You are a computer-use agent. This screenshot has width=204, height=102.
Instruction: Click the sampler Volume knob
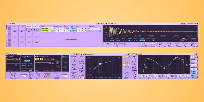[x=192, y=45]
